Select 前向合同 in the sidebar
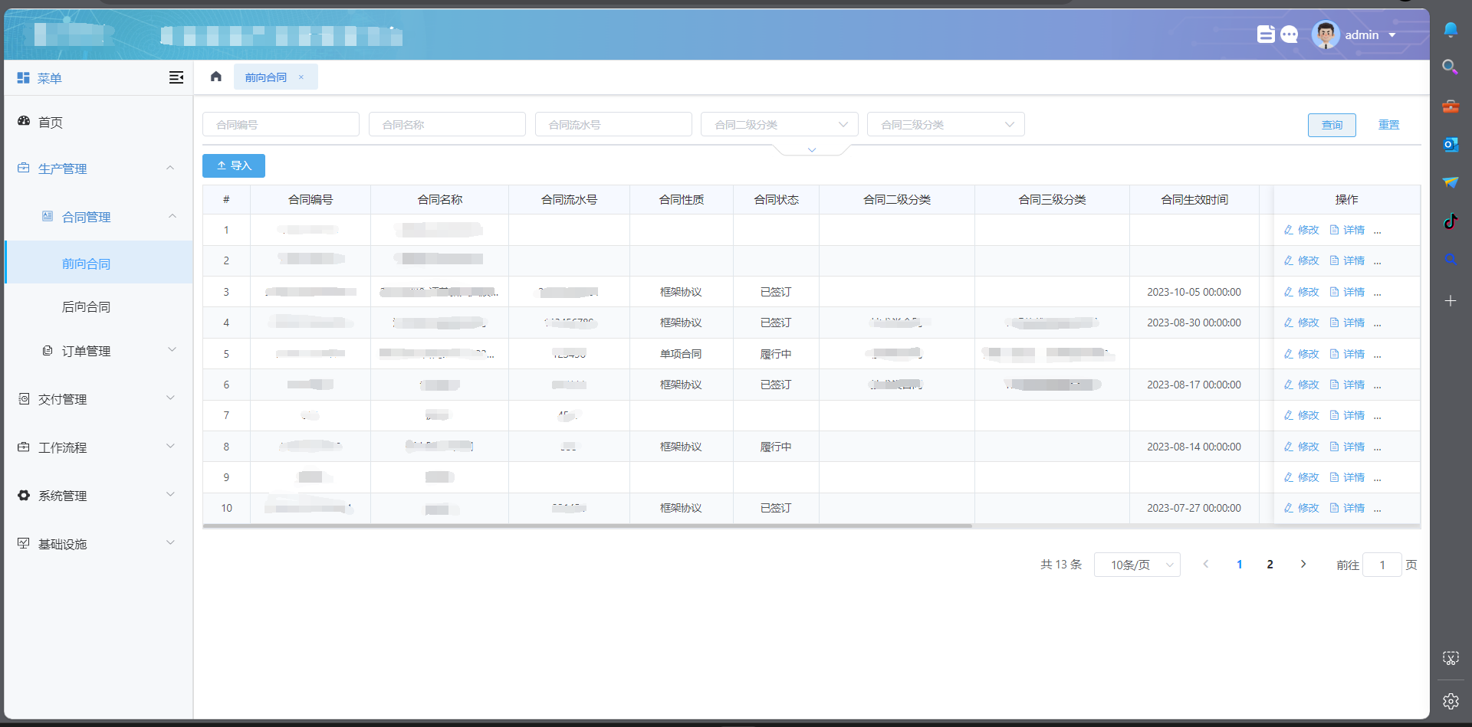Image resolution: width=1472 pixels, height=727 pixels. coord(98,263)
